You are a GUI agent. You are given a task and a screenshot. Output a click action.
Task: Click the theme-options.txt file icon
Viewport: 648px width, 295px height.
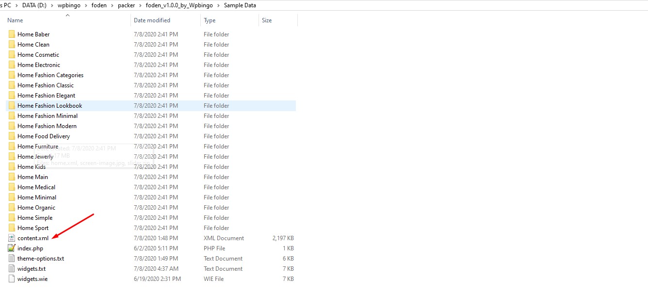click(12, 259)
